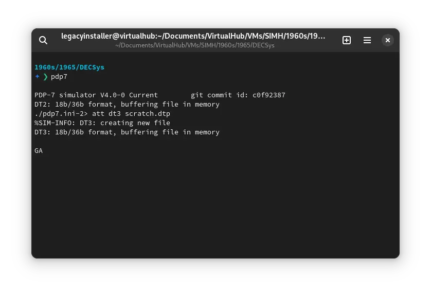This screenshot has height=293, width=431.
Task: Click the att dt3 command text
Action: click(x=106, y=114)
